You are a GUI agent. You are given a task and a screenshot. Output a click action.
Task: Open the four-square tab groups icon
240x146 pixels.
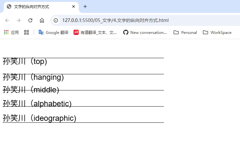[26, 32]
